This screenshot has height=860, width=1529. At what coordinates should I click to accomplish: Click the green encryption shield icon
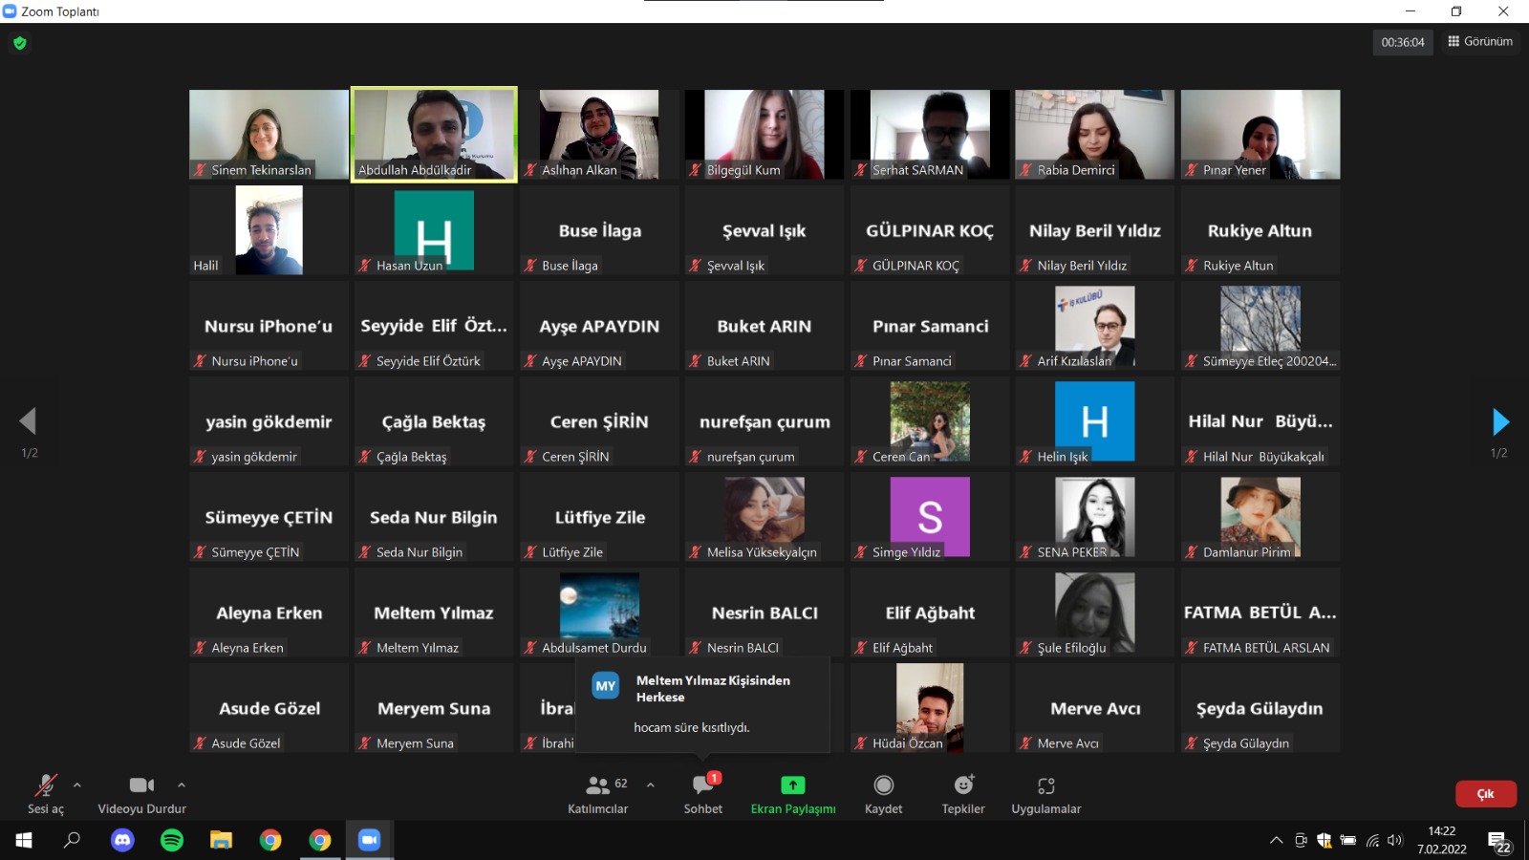coord(20,43)
